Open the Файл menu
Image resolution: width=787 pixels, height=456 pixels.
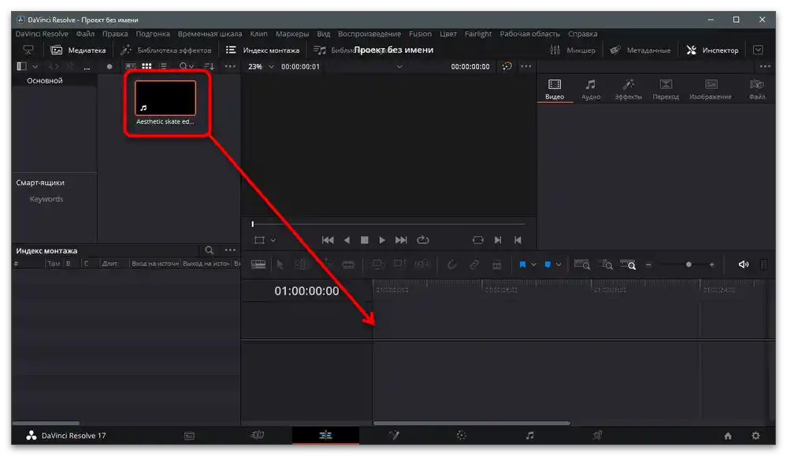(85, 34)
